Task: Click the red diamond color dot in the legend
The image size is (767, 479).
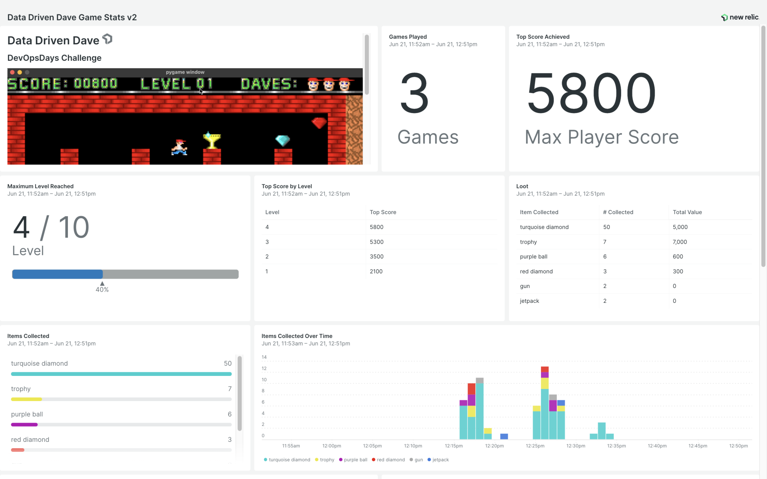Action: coord(374,460)
